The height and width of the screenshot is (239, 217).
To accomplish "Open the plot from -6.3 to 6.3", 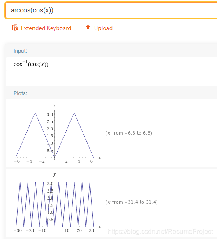I will click(58, 133).
